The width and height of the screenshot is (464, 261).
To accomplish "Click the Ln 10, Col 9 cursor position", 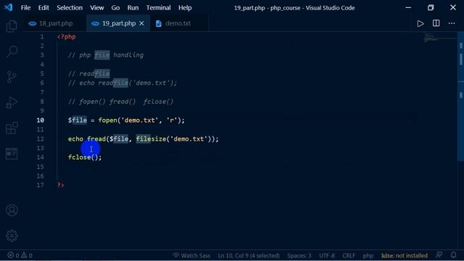I will click(x=249, y=255).
